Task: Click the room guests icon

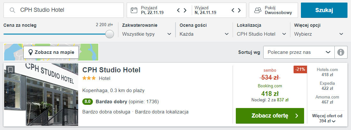Action: pos(258,10)
